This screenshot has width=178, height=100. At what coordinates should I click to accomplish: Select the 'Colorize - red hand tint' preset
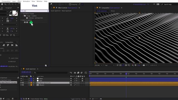point(36,18)
